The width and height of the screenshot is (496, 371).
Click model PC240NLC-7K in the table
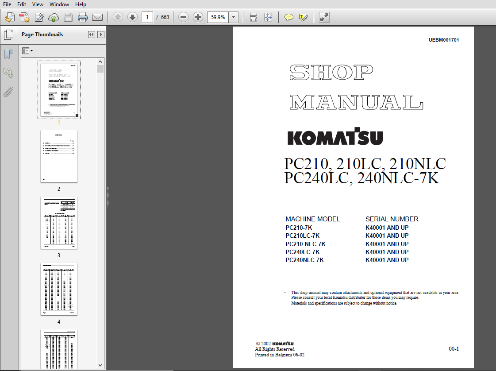304,260
